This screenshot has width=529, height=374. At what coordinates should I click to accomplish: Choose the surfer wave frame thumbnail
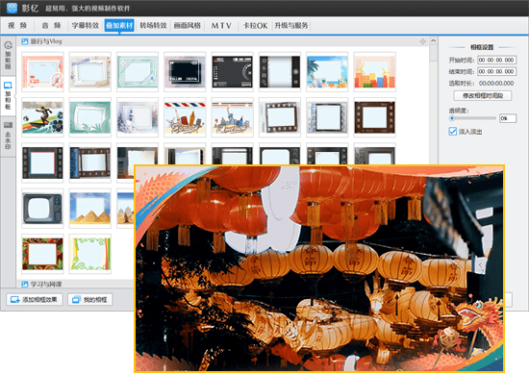42,117
